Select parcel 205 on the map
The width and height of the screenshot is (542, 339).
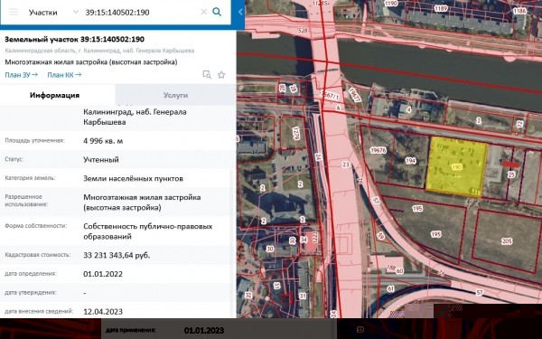tap(507, 241)
